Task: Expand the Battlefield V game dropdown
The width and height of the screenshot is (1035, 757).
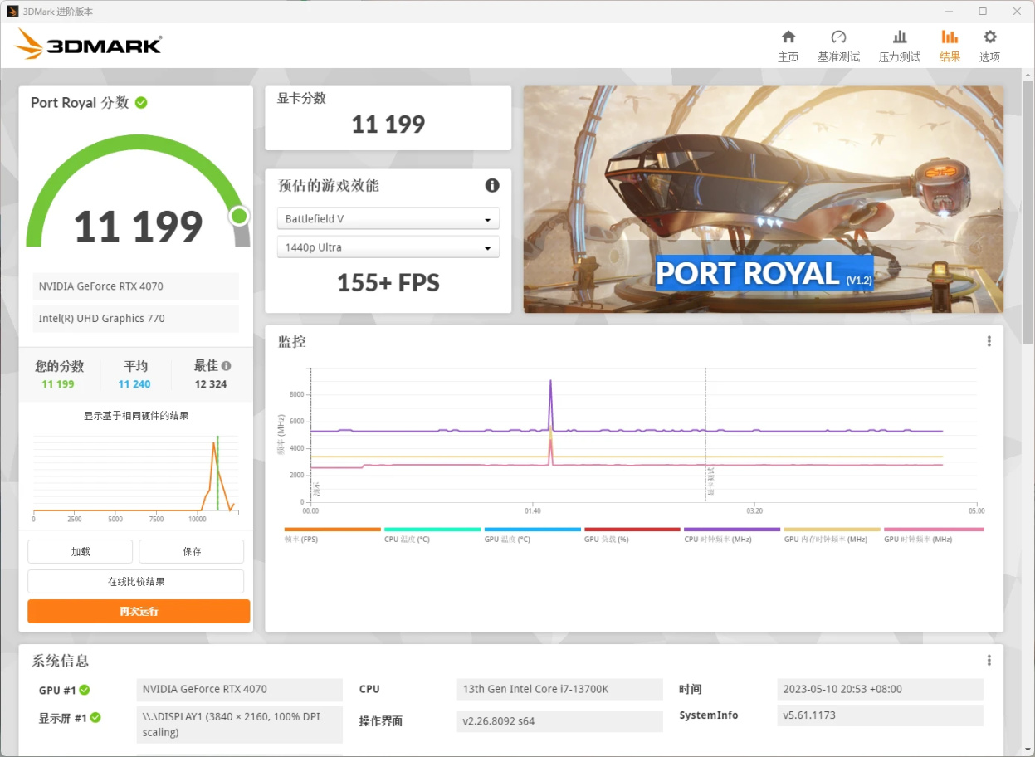Action: click(388, 219)
